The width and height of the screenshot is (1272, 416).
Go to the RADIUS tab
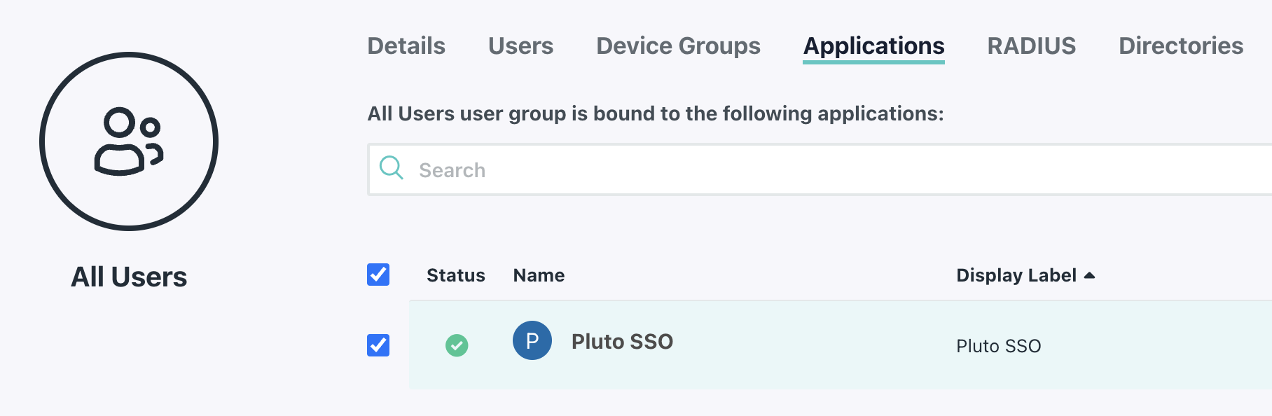tap(1031, 46)
